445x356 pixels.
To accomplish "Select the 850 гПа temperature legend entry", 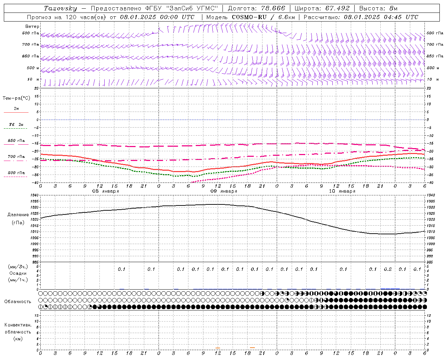I will tap(16, 141).
